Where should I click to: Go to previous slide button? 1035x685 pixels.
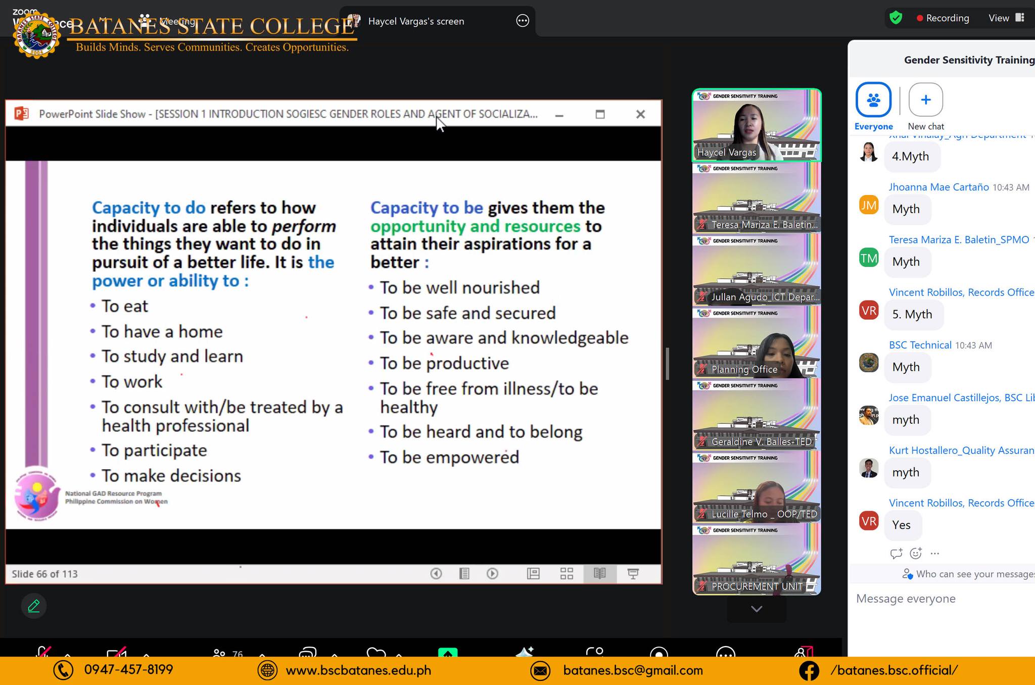tap(436, 573)
